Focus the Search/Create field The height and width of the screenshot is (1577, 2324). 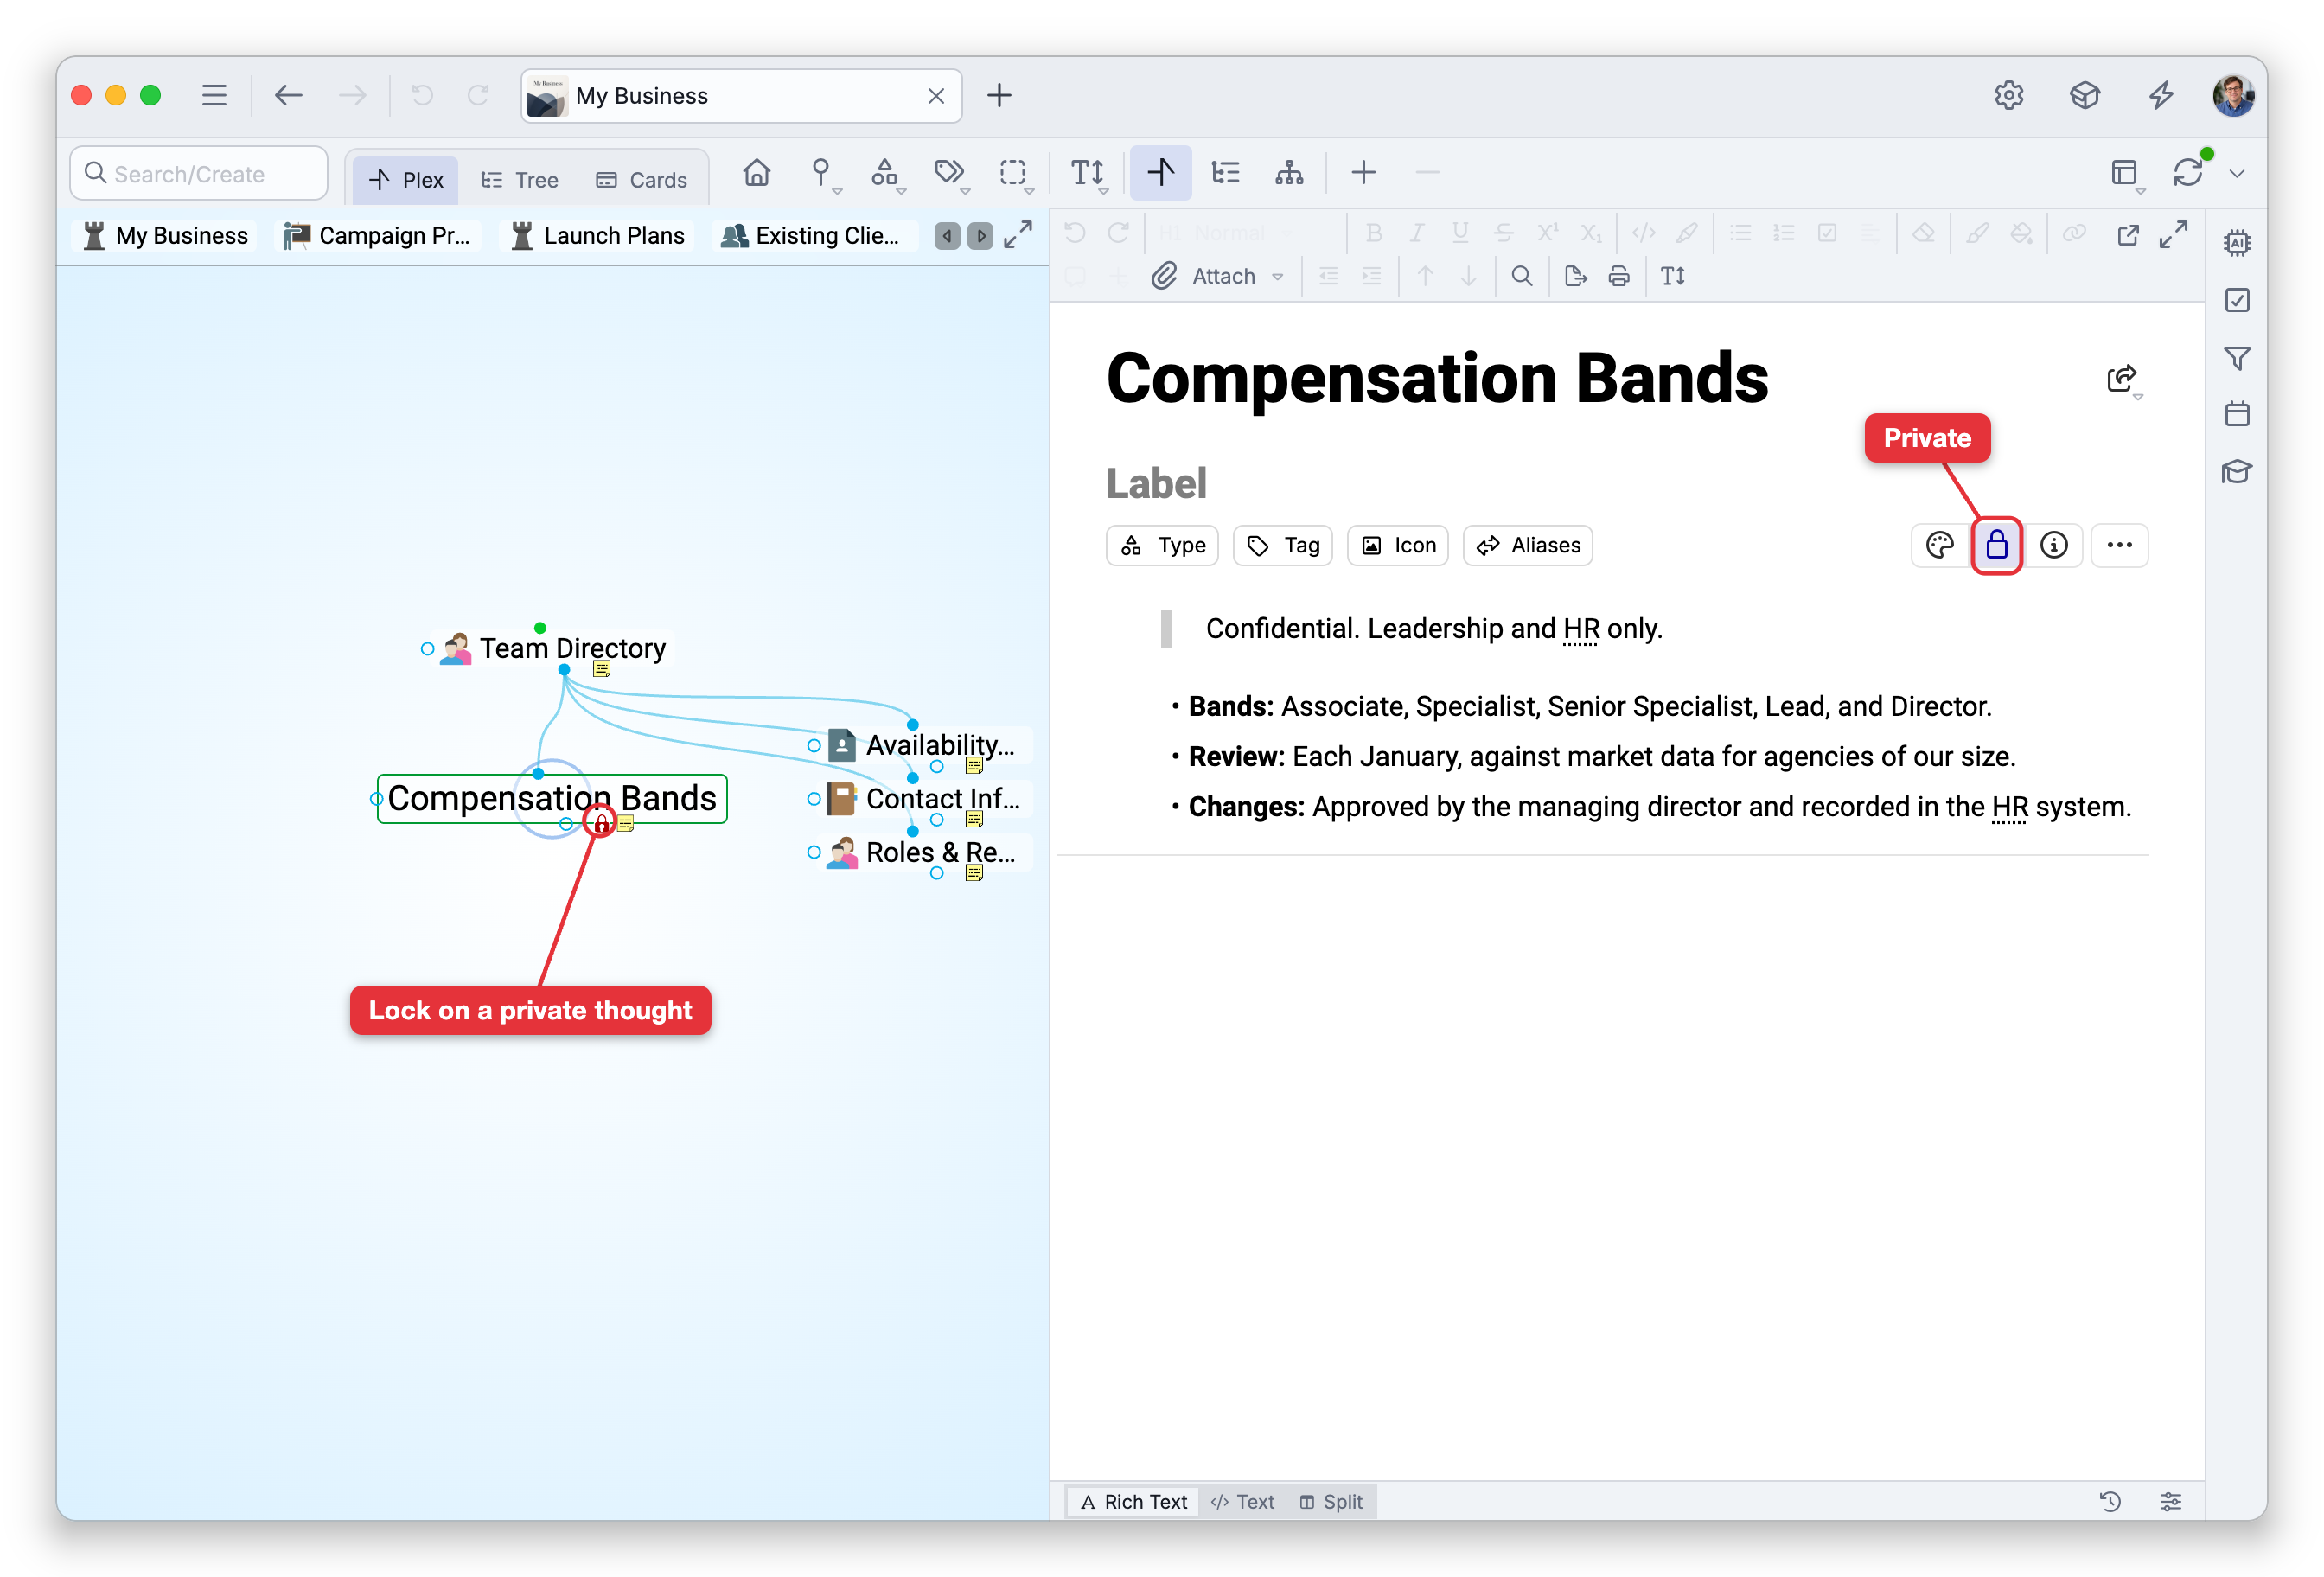[x=199, y=174]
